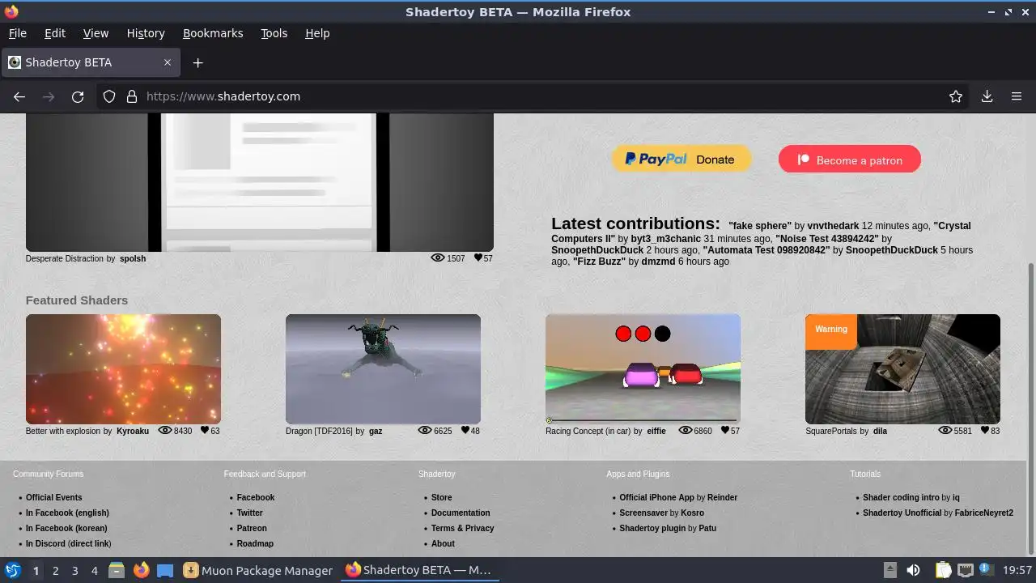
Task: Open the taskbar application launcher icon
Action: point(12,570)
